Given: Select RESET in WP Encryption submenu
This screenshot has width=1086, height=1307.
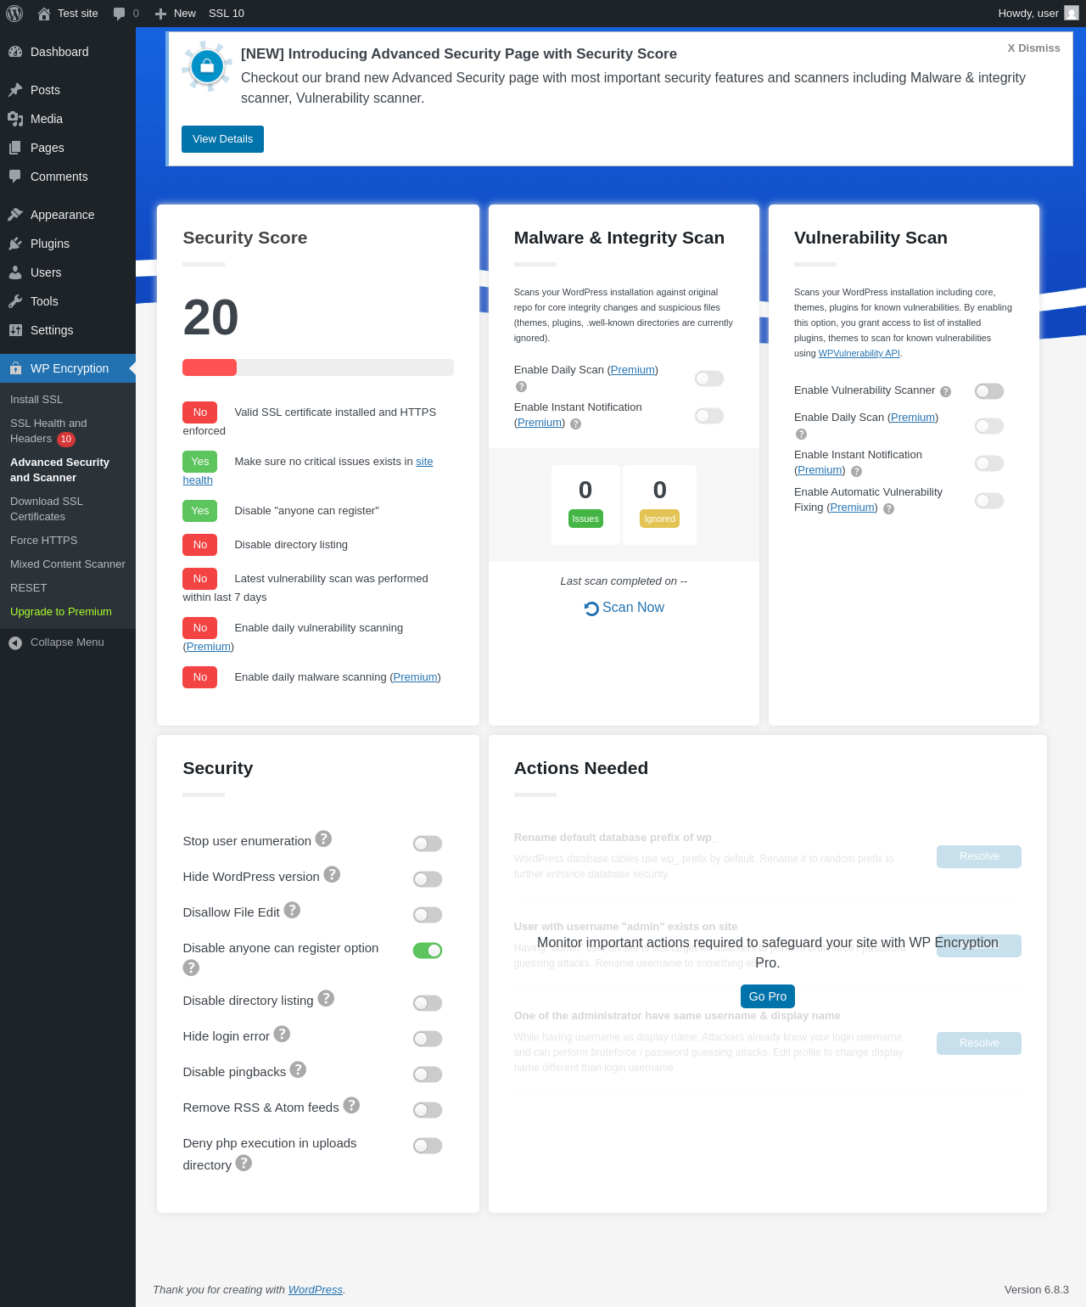Looking at the screenshot, I should coord(29,588).
